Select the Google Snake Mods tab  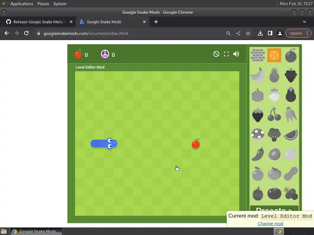pyautogui.click(x=113, y=22)
